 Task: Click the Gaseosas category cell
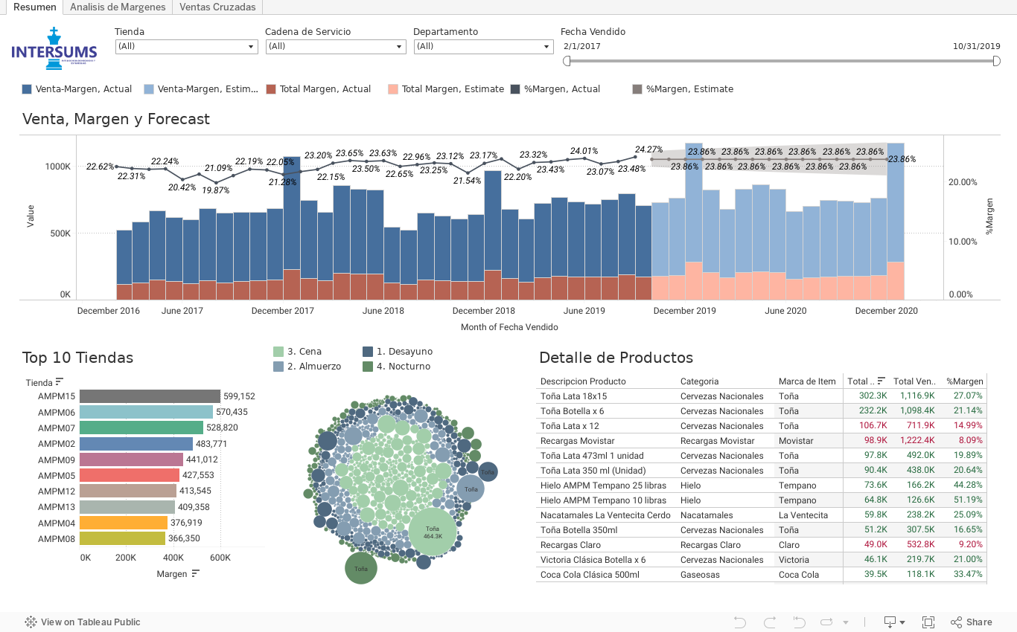point(699,575)
